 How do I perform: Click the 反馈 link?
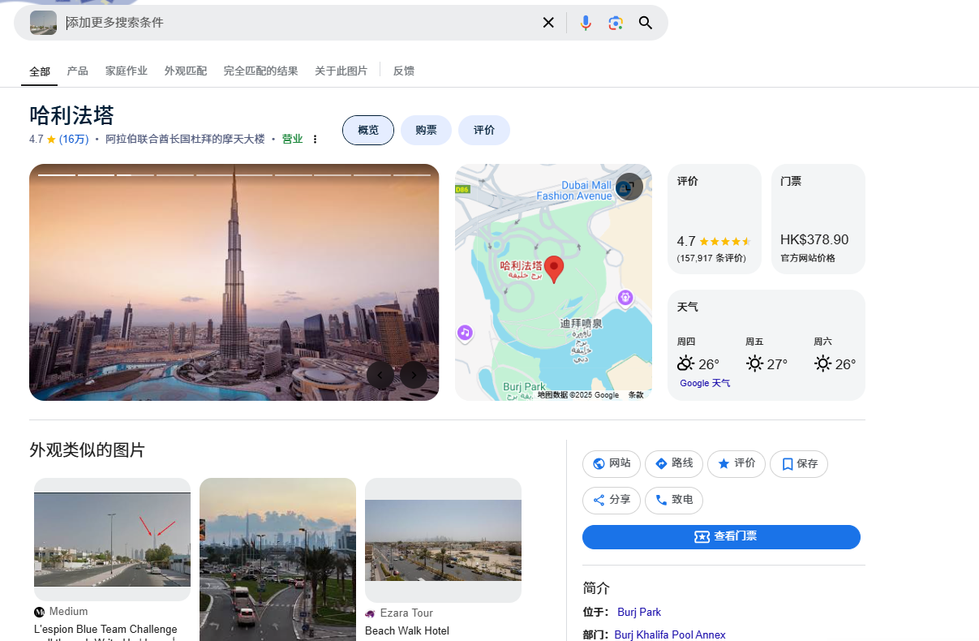[404, 71]
